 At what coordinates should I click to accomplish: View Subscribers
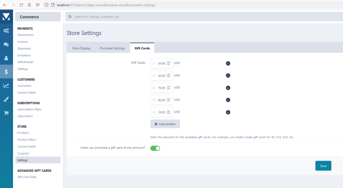pyautogui.click(x=25, y=116)
